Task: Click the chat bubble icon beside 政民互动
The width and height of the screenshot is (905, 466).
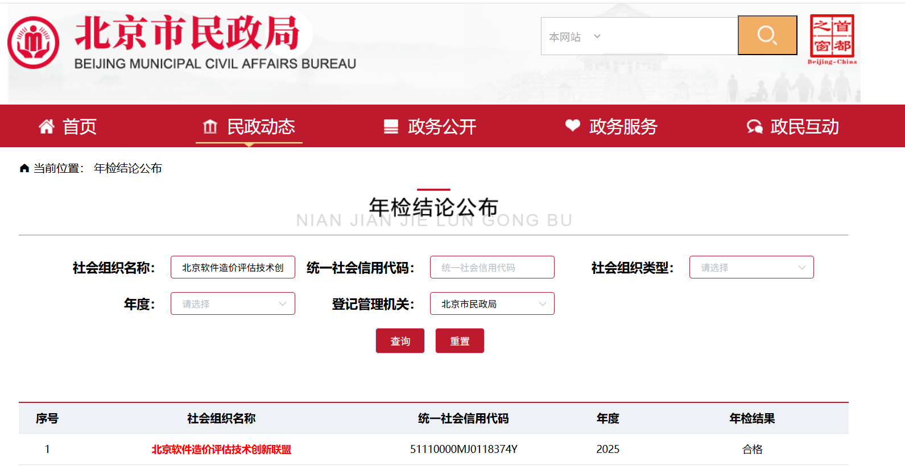Action: click(x=755, y=127)
